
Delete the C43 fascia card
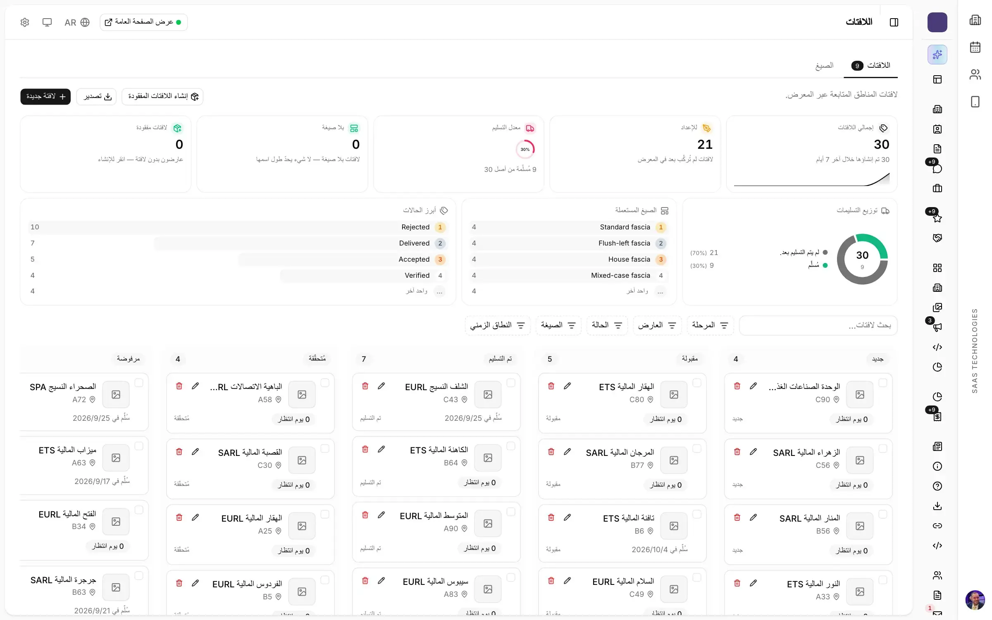pyautogui.click(x=365, y=386)
